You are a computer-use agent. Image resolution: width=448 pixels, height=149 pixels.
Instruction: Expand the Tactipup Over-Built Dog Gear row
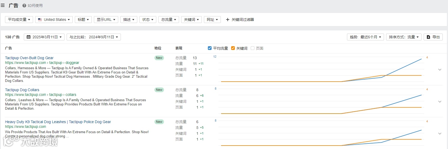click(440, 70)
